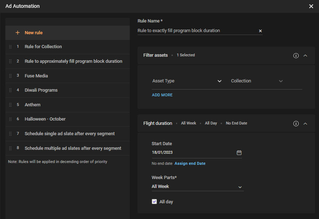Click the plus icon for New rule
Screen dimensions: 319x219
(17, 33)
